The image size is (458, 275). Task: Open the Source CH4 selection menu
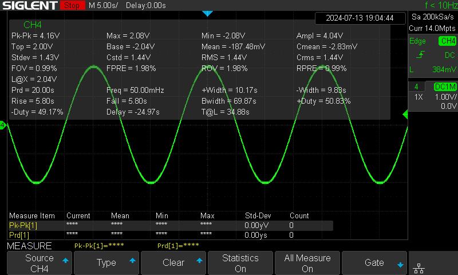[x=40, y=263]
